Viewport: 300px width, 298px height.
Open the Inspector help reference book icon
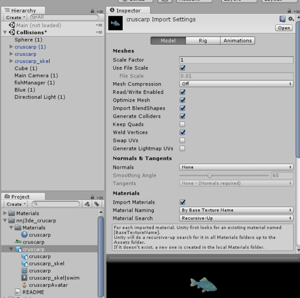pyautogui.click(x=283, y=19)
